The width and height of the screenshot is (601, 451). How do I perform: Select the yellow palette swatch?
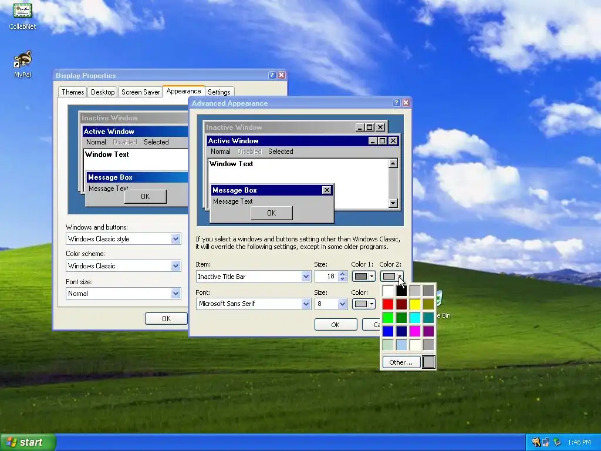pyautogui.click(x=415, y=304)
